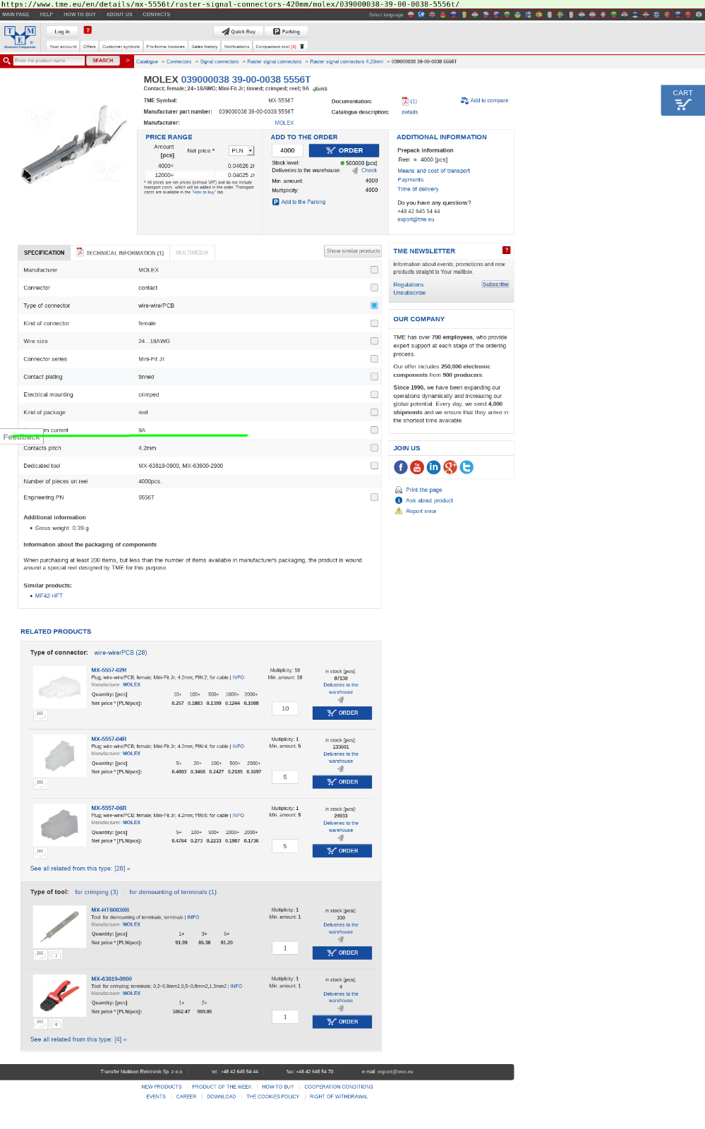Tick the Wire size checkbox

[374, 341]
